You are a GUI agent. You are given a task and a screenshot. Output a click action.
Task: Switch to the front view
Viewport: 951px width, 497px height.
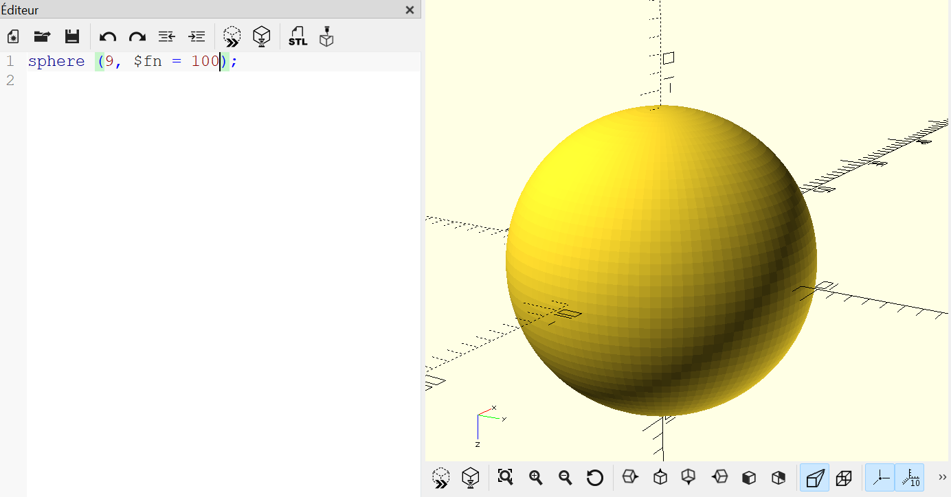pos(749,477)
